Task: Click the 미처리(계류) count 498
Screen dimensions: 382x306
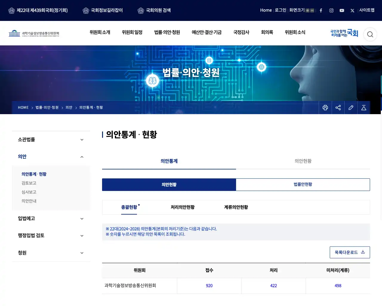Action: point(338,286)
